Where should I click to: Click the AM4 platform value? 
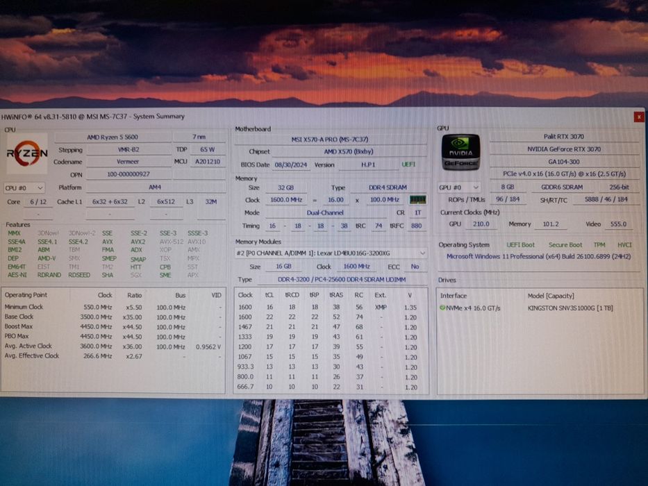pyautogui.click(x=155, y=187)
